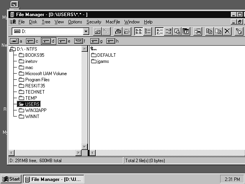Click the Copy files toolbar icon

209,31
